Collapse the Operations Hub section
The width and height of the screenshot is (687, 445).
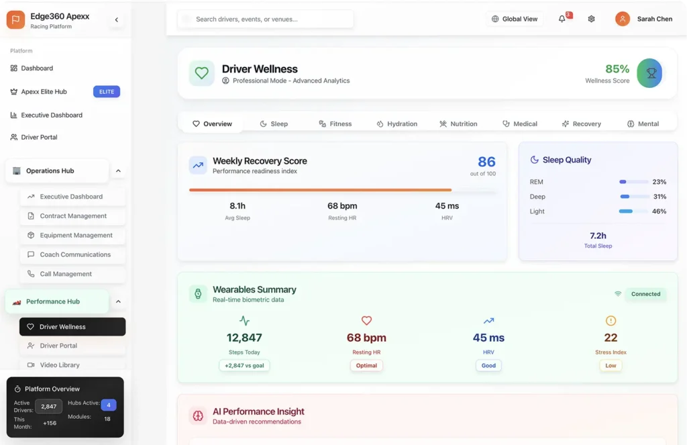[x=118, y=171]
